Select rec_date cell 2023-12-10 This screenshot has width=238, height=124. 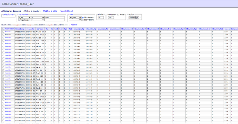(x=30, y=65)
